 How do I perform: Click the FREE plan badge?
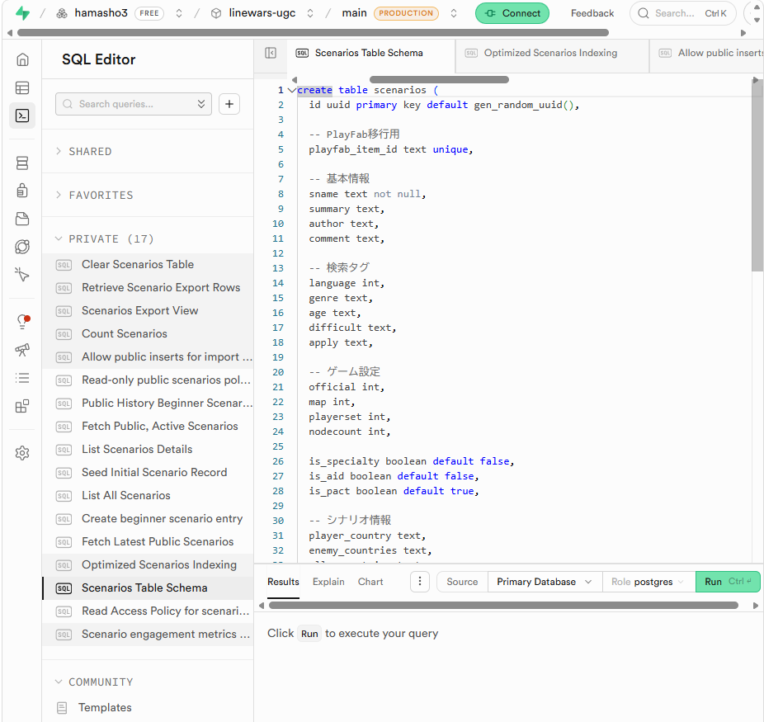click(149, 13)
